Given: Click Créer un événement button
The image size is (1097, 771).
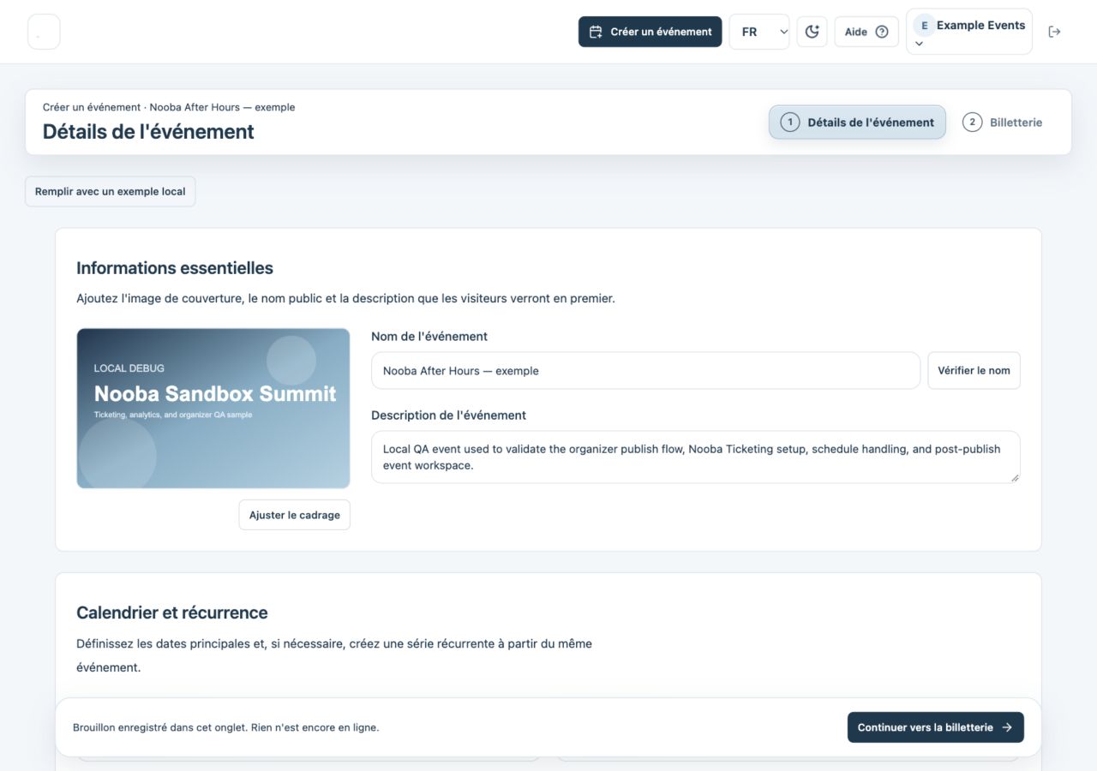Looking at the screenshot, I should click(650, 32).
